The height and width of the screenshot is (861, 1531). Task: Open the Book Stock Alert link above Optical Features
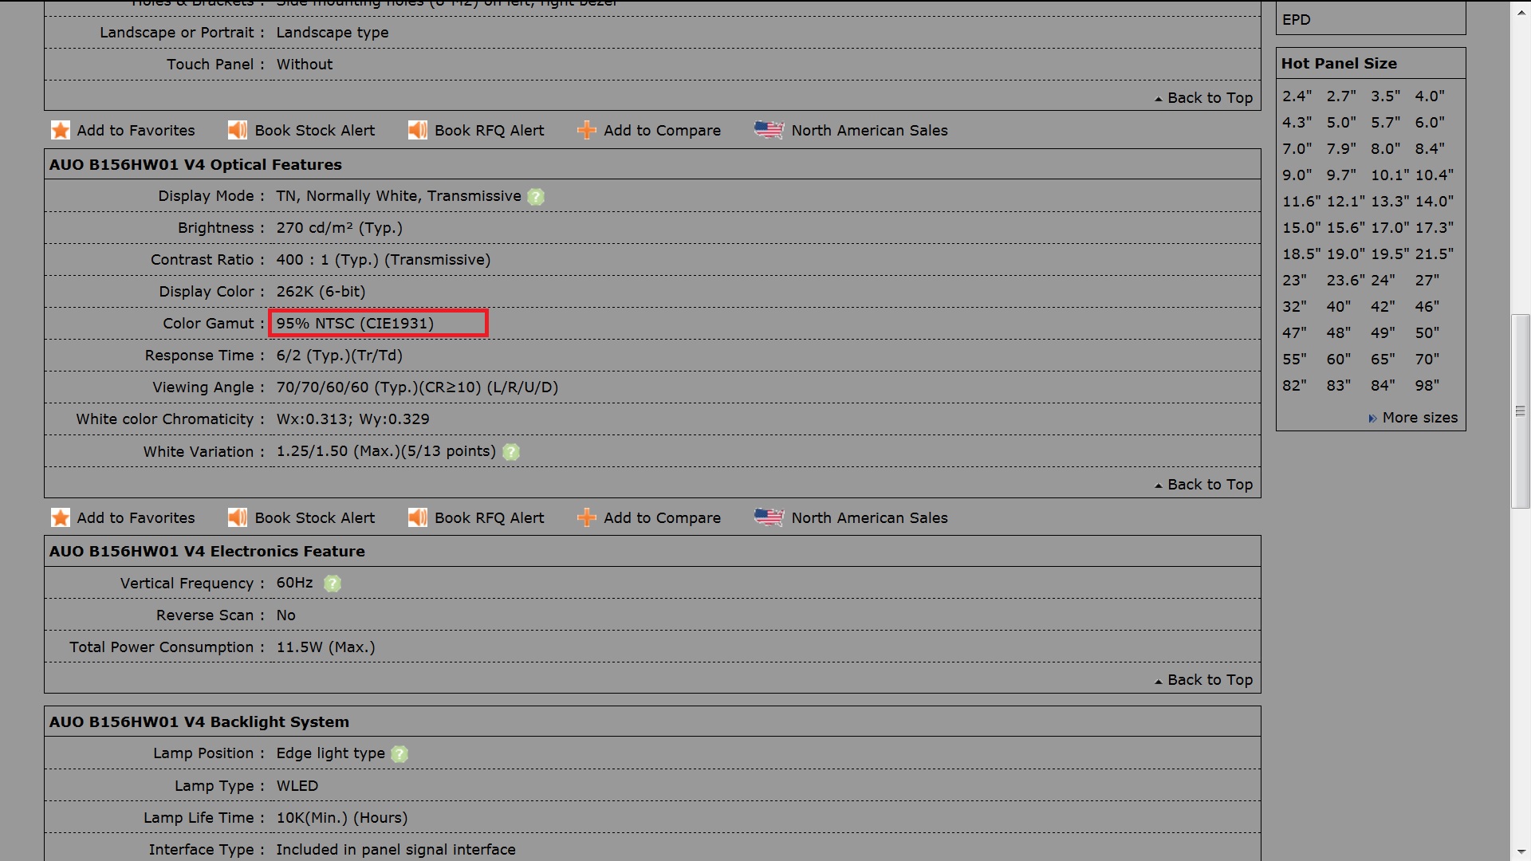(315, 130)
